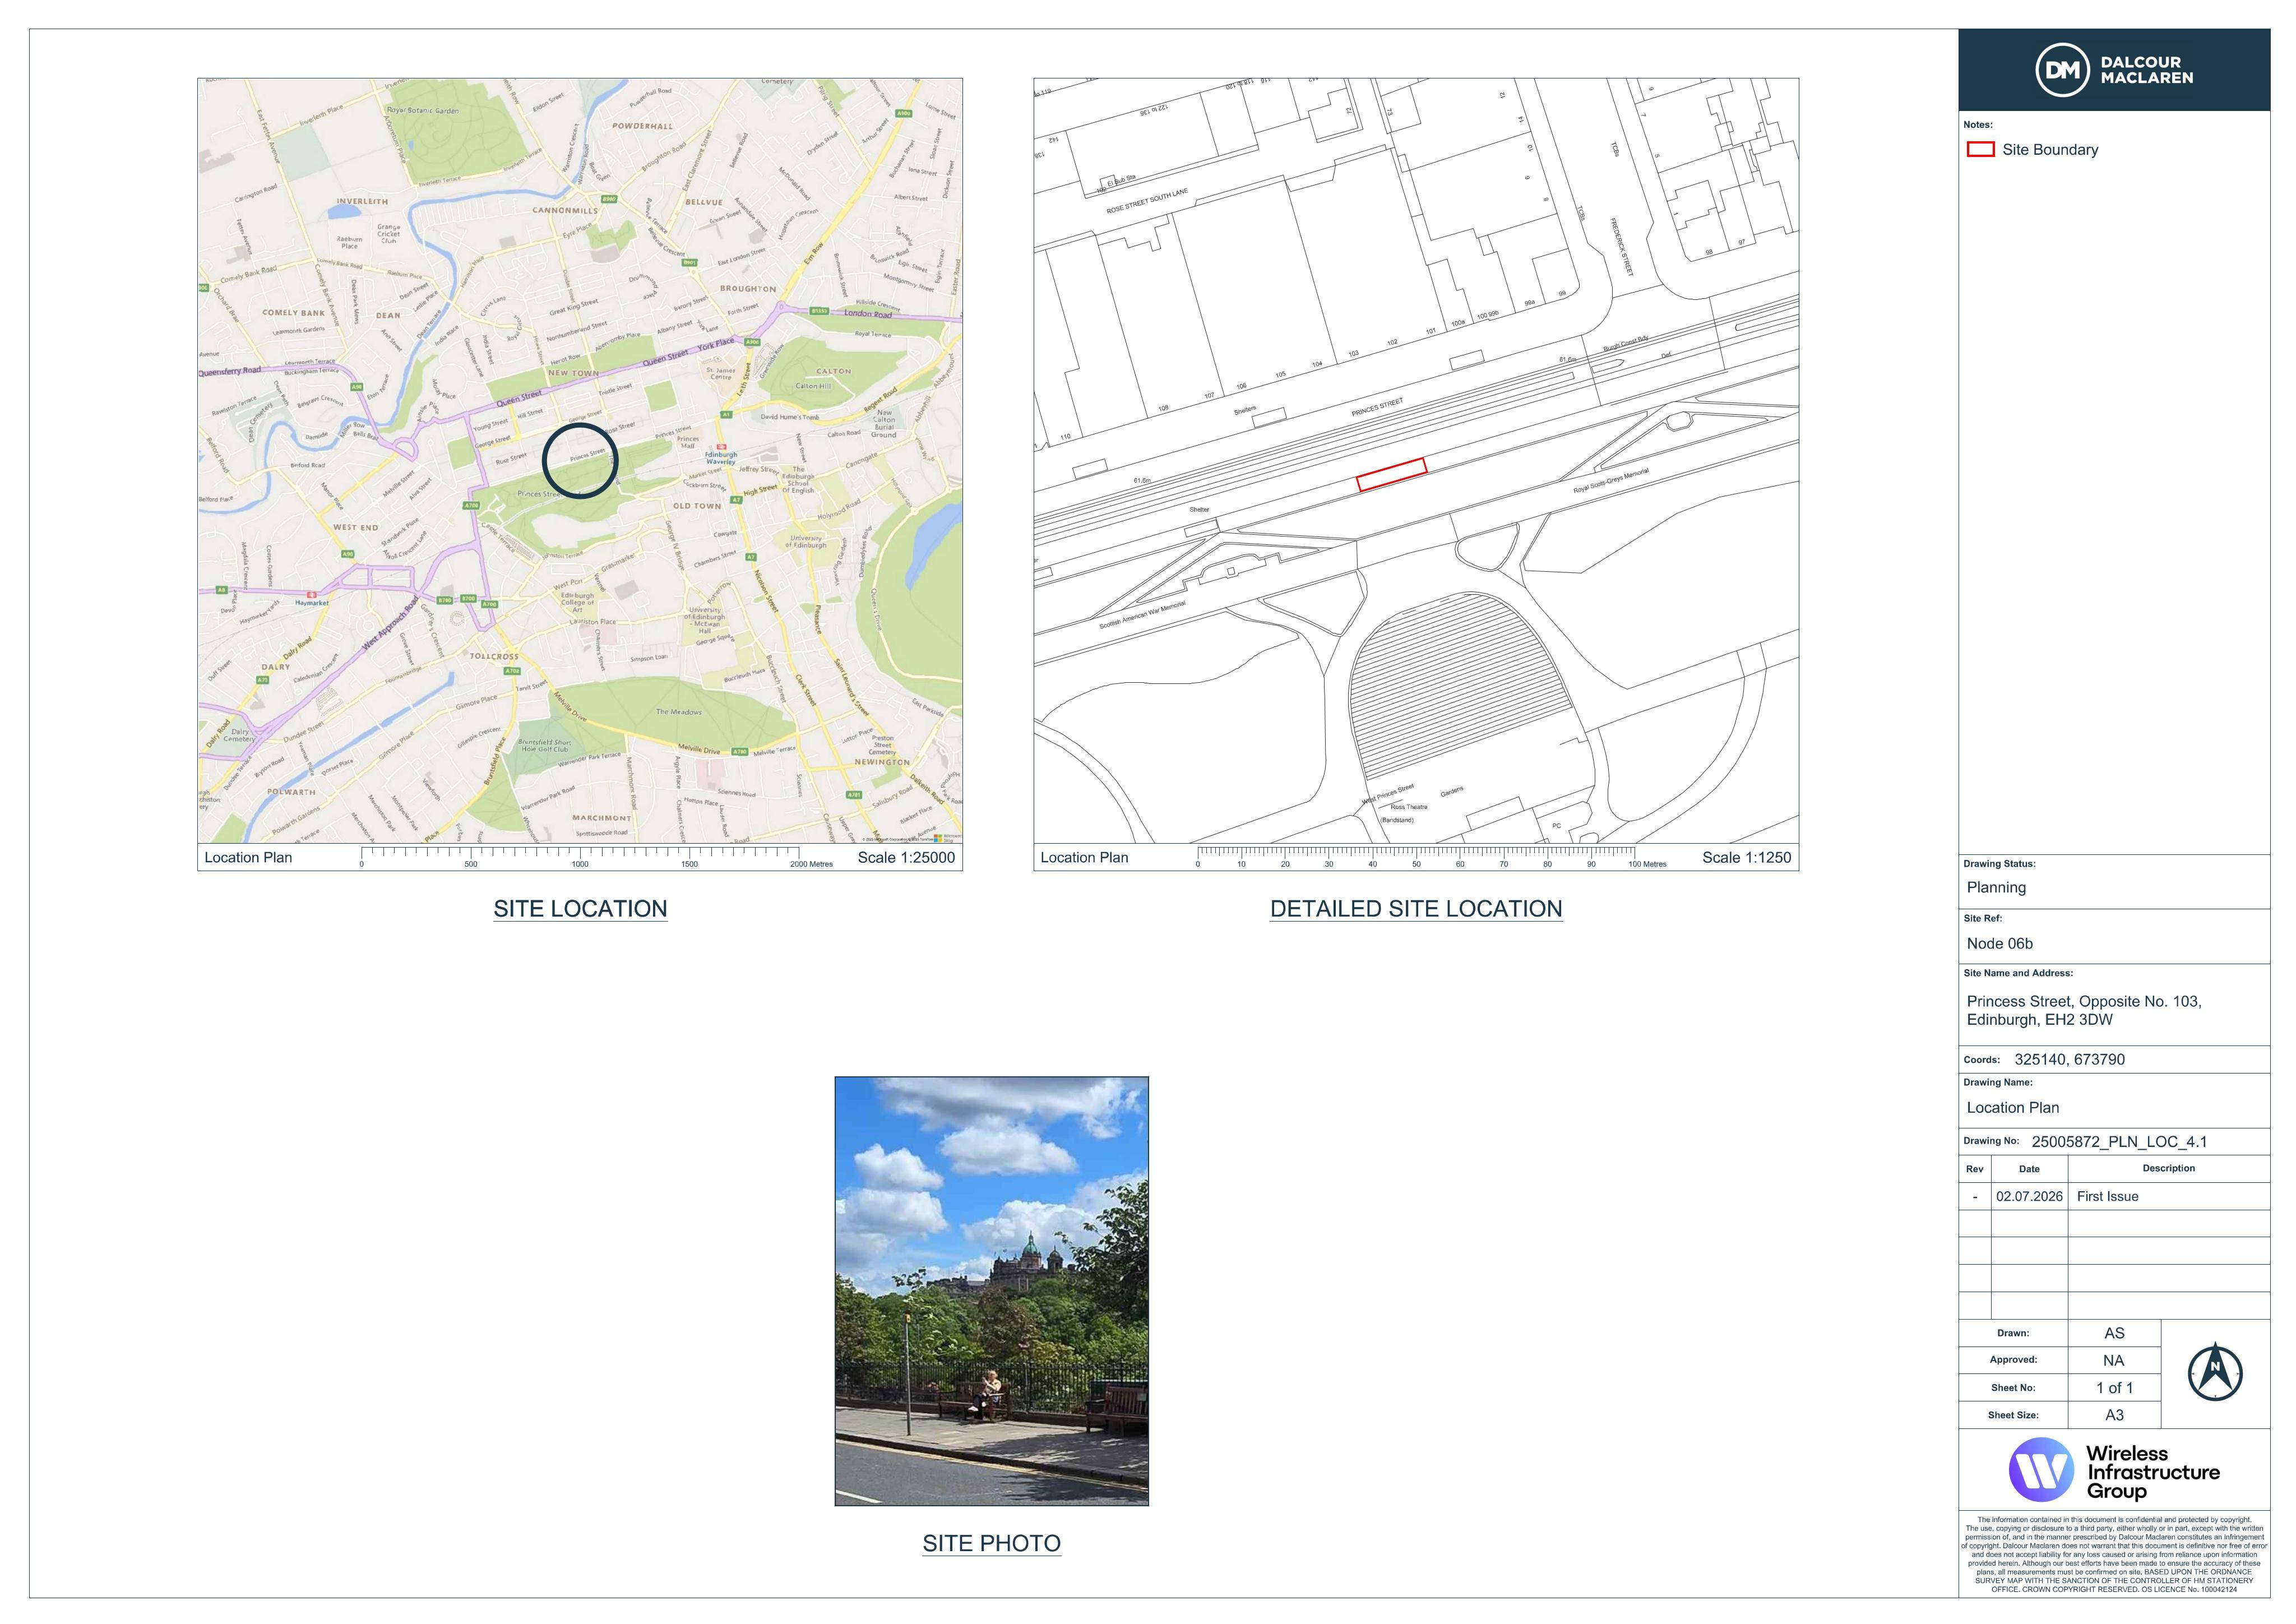Select the Sheet No value '1 of 1'
The width and height of the screenshot is (2296, 1624).
(2114, 1388)
